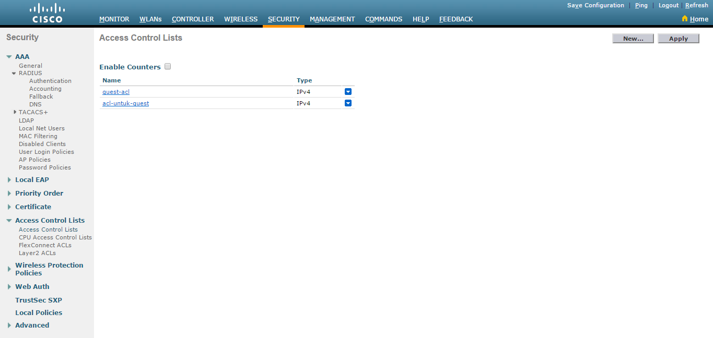This screenshot has height=338, width=713.
Task: Switch to the MONITOR tab
Action: tap(114, 19)
